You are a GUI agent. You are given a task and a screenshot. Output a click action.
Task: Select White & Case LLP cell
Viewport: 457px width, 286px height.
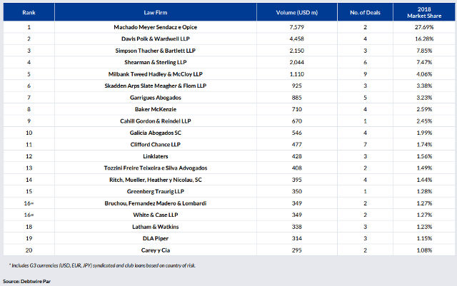pyautogui.click(x=156, y=215)
